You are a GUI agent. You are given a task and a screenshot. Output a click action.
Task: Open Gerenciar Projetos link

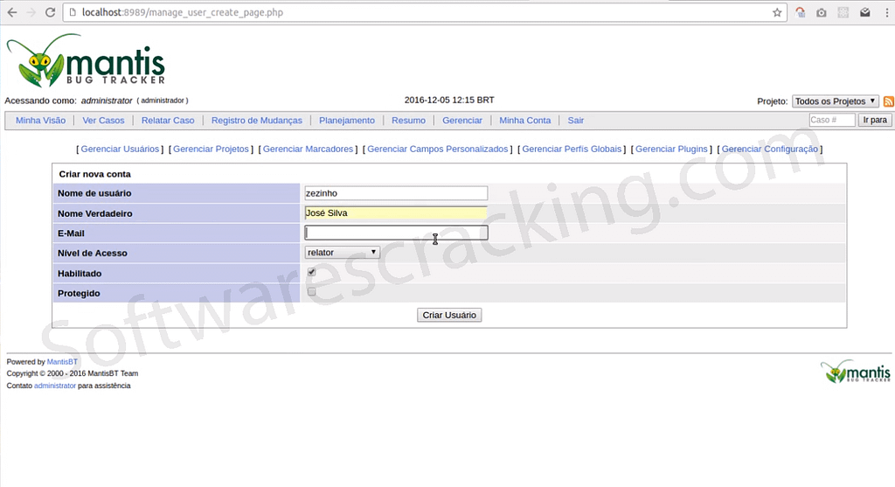pos(212,149)
